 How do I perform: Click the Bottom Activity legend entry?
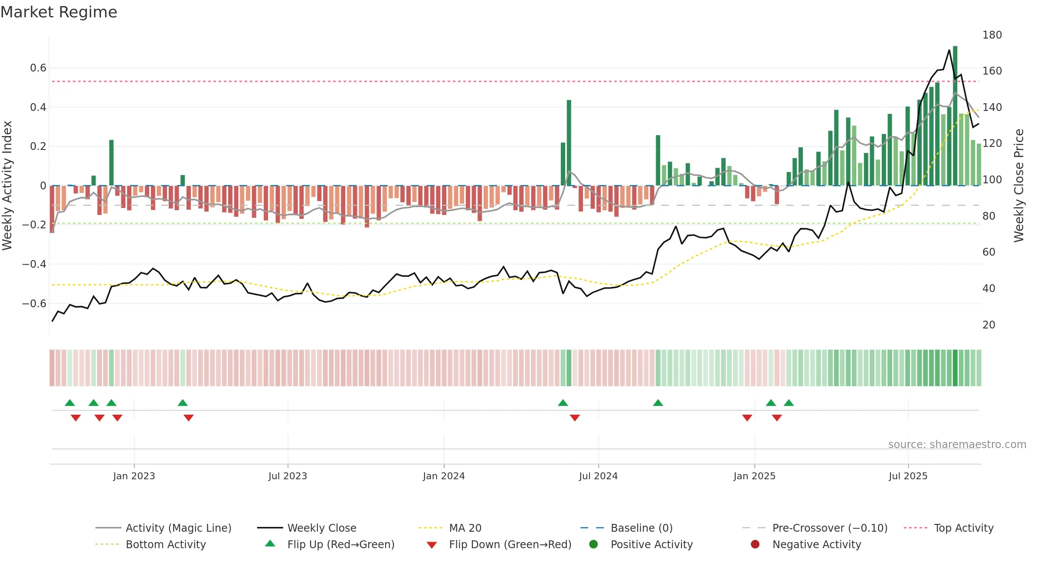click(151, 544)
